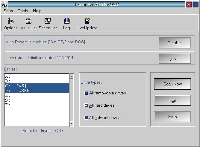Maximize the Norton AntiVirus window

tap(196, 4)
